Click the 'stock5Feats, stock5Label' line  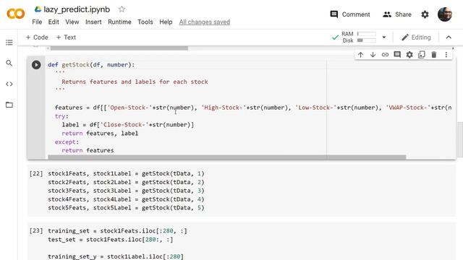[x=126, y=207]
